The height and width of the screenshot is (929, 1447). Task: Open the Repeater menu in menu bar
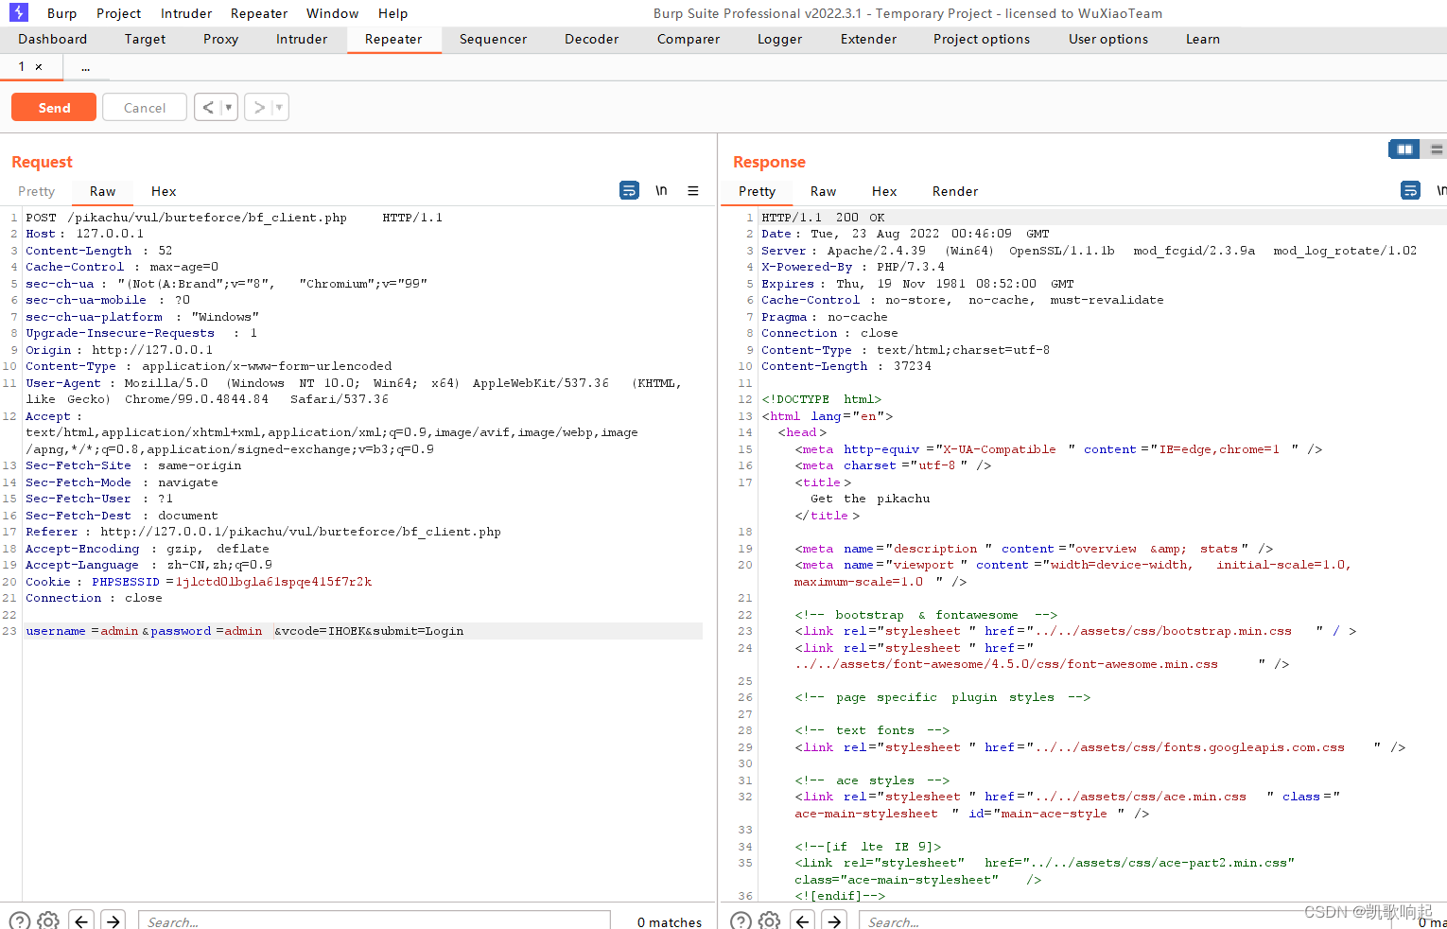(259, 13)
